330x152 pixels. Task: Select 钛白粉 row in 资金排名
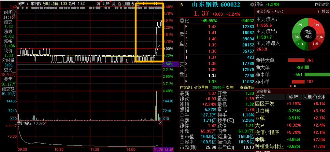pos(292,111)
